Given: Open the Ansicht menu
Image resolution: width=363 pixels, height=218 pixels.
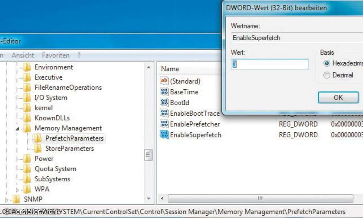Looking at the screenshot, I should (23, 55).
